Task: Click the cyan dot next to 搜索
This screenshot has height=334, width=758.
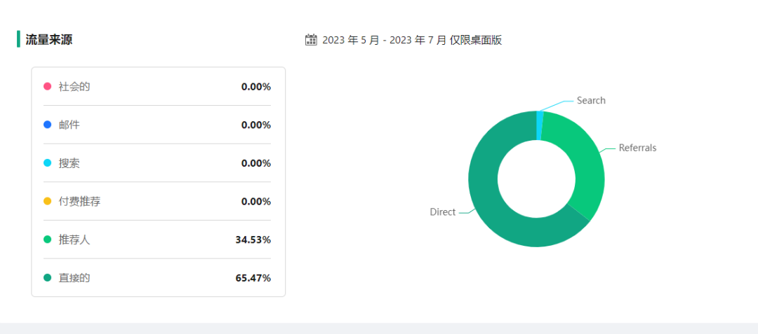Action: 48,163
